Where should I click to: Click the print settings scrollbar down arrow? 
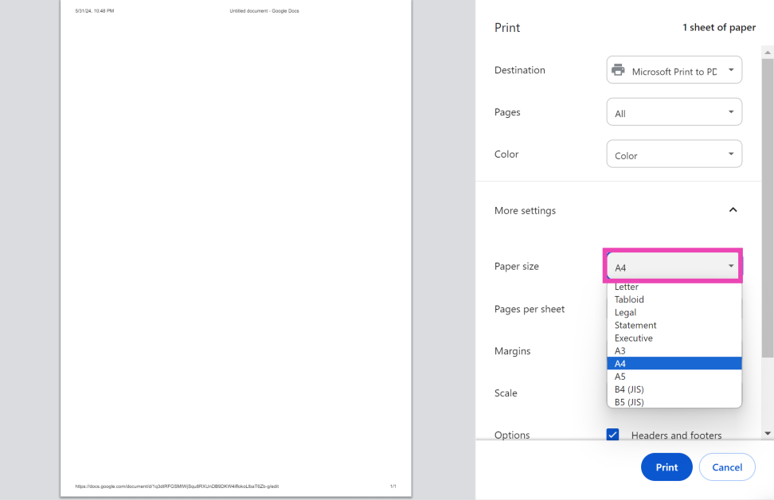[x=768, y=433]
